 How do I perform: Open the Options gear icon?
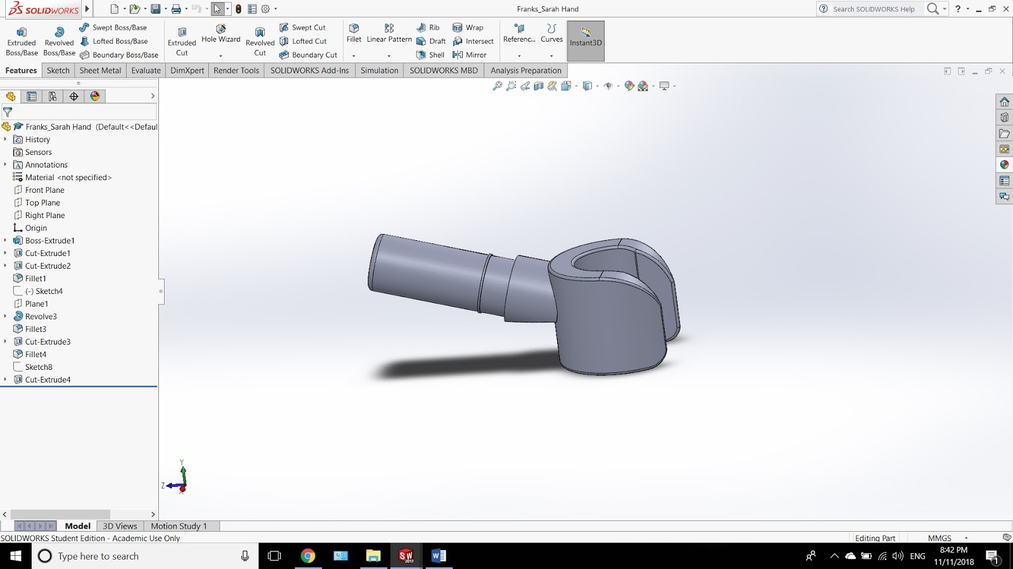[265, 9]
